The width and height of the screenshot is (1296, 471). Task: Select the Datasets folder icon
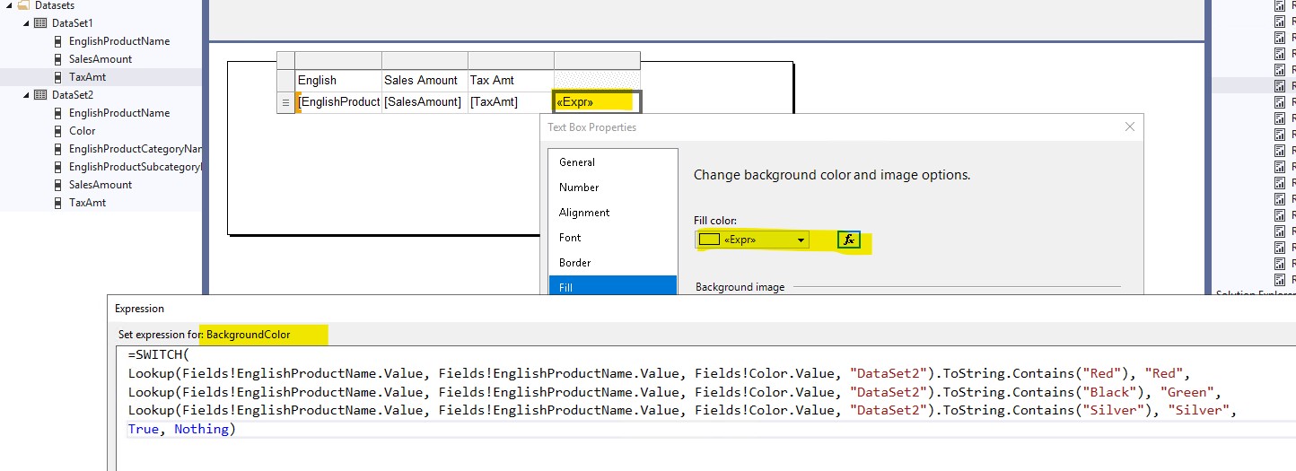pos(23,5)
